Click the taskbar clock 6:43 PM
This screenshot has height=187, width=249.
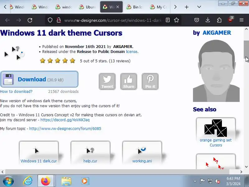click(x=233, y=181)
